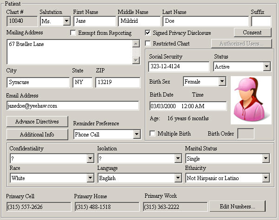
Task: Click the Additional Info button
Action: tap(37, 135)
